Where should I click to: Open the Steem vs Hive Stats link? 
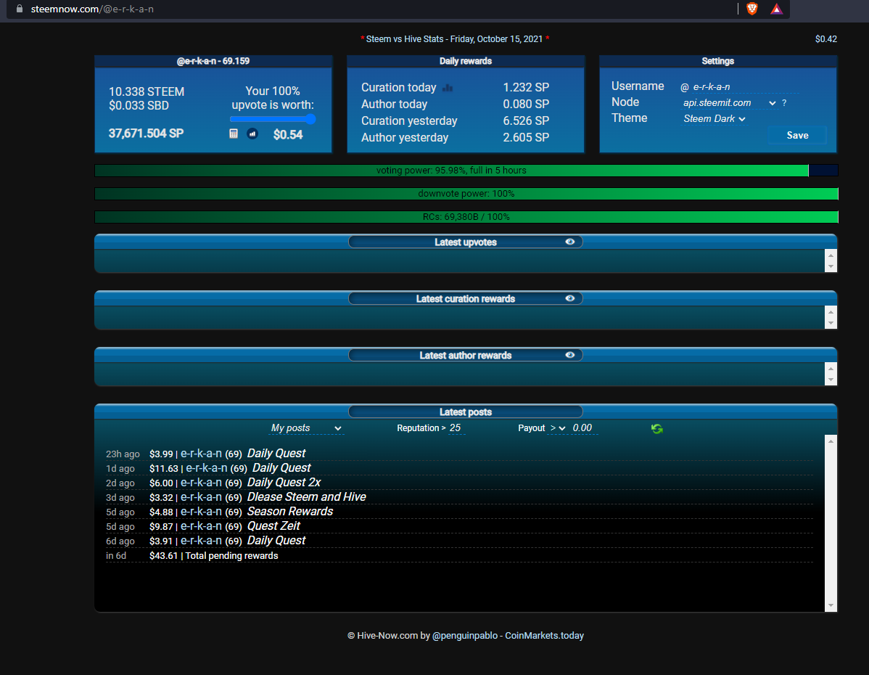pos(455,38)
